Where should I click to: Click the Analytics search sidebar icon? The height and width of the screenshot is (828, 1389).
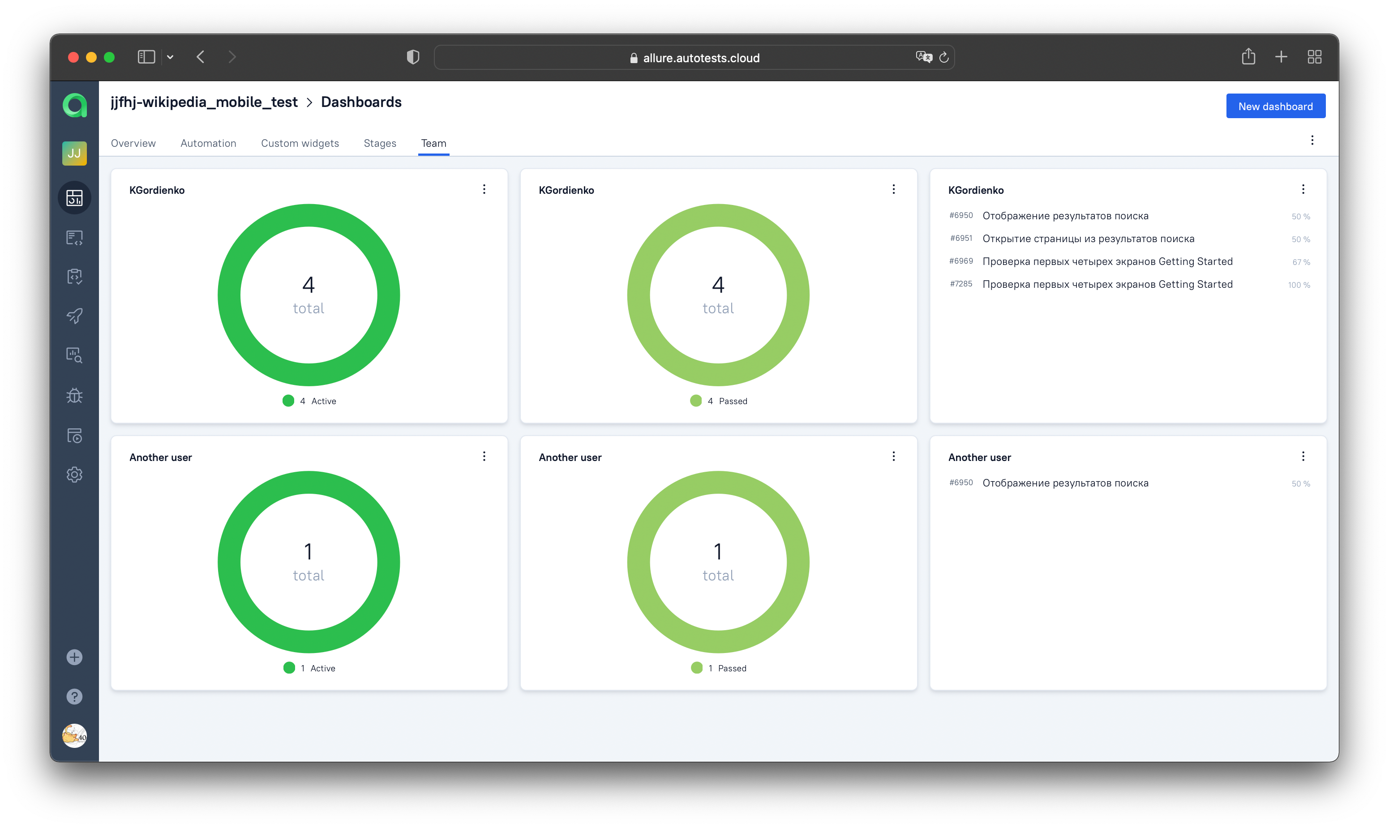click(74, 355)
